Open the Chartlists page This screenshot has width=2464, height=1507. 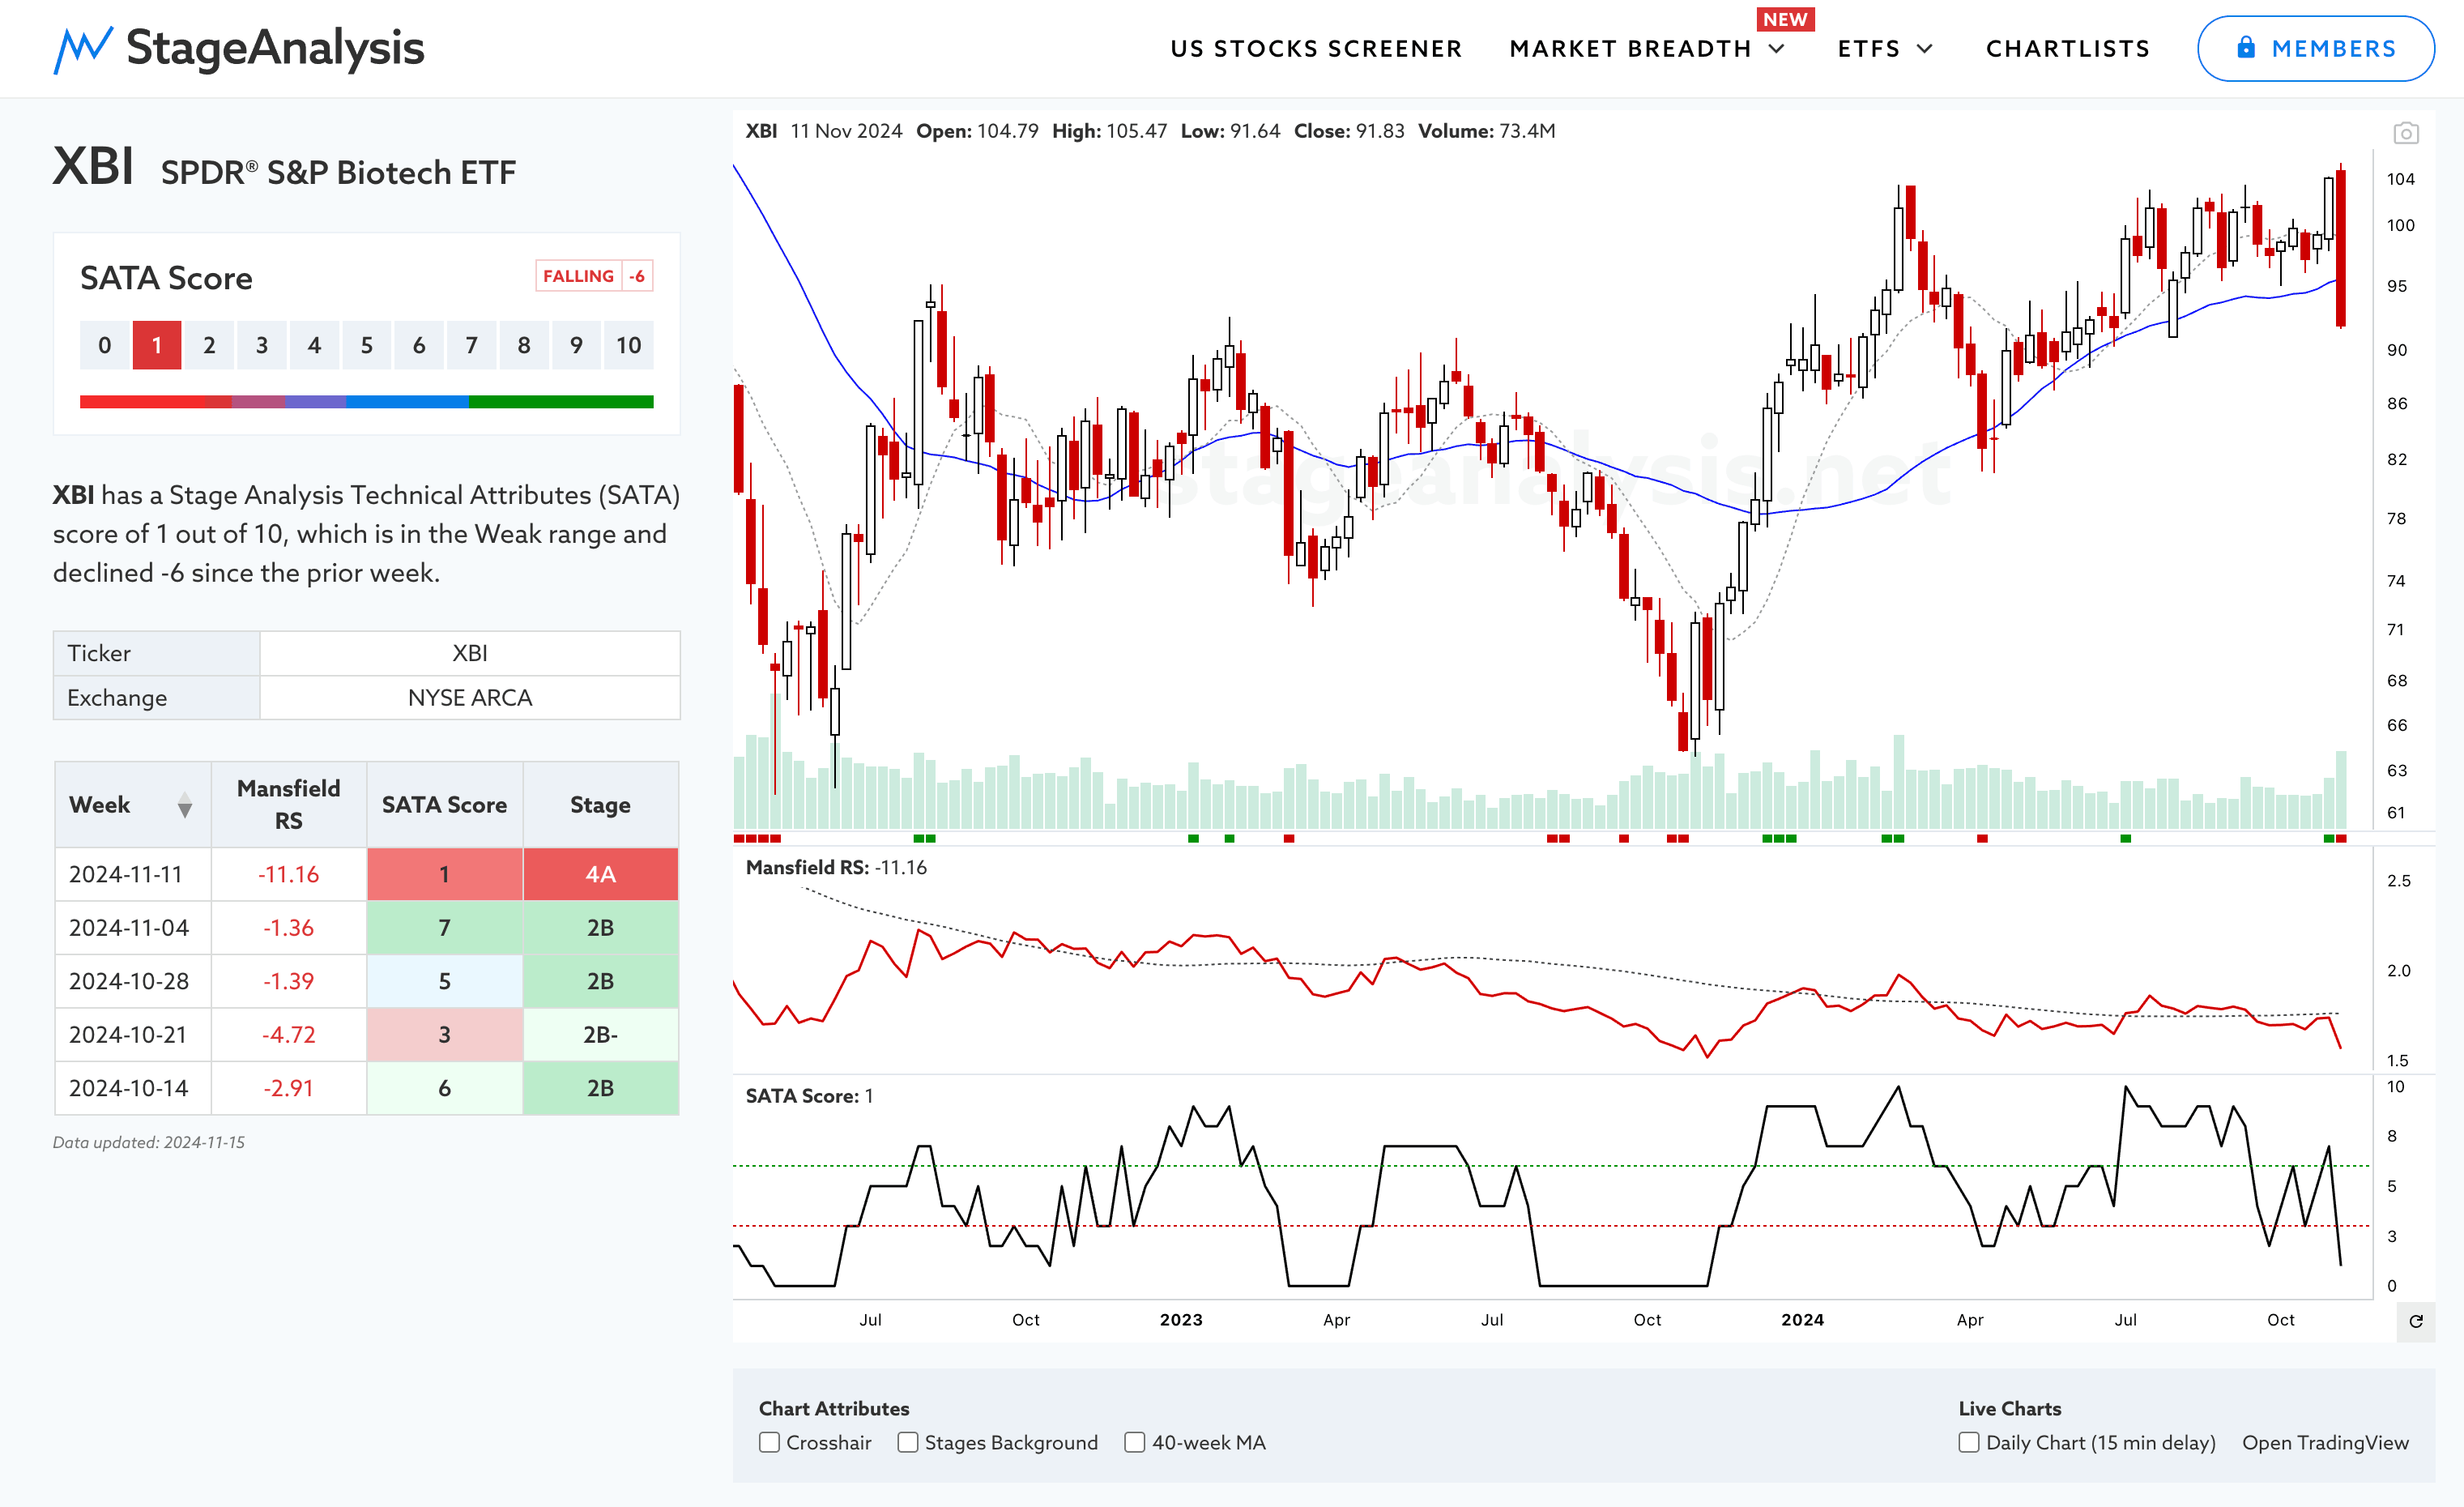point(2067,49)
